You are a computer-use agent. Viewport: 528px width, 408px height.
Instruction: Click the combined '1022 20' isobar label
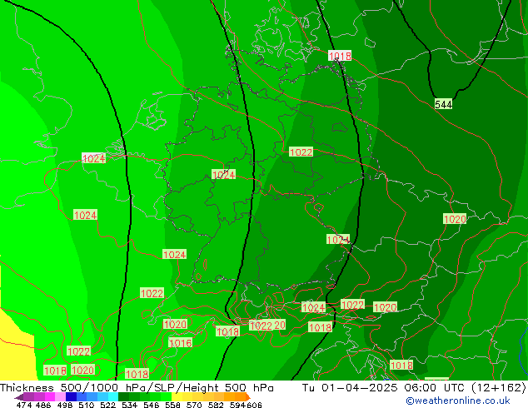(x=267, y=326)
